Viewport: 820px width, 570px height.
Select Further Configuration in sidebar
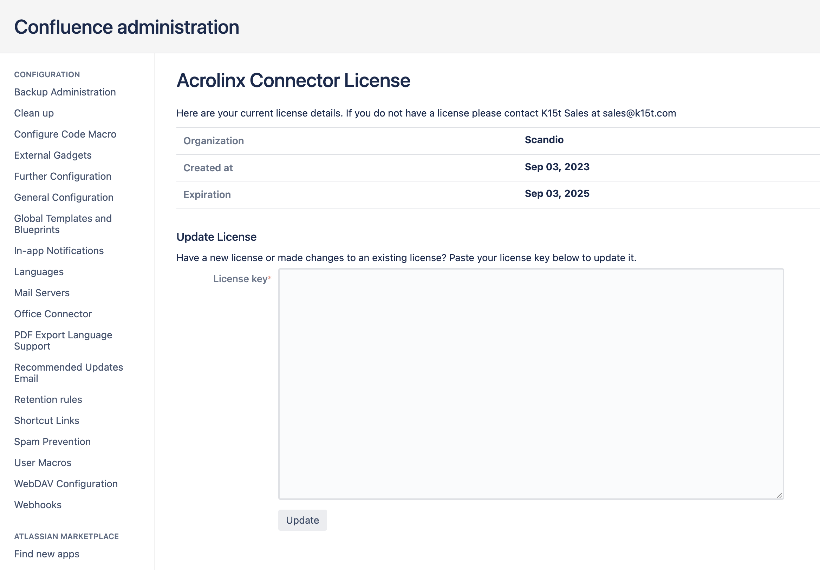pyautogui.click(x=63, y=176)
